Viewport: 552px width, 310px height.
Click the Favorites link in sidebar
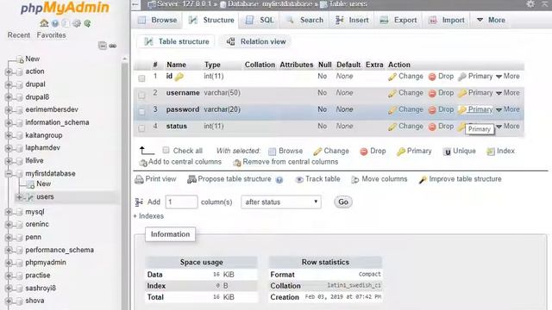(x=52, y=35)
